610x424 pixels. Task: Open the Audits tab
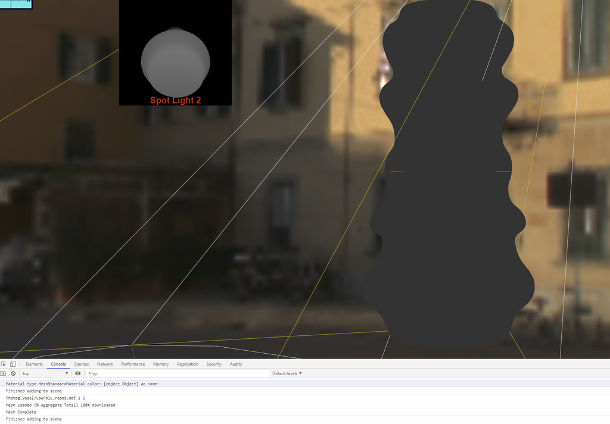point(235,363)
